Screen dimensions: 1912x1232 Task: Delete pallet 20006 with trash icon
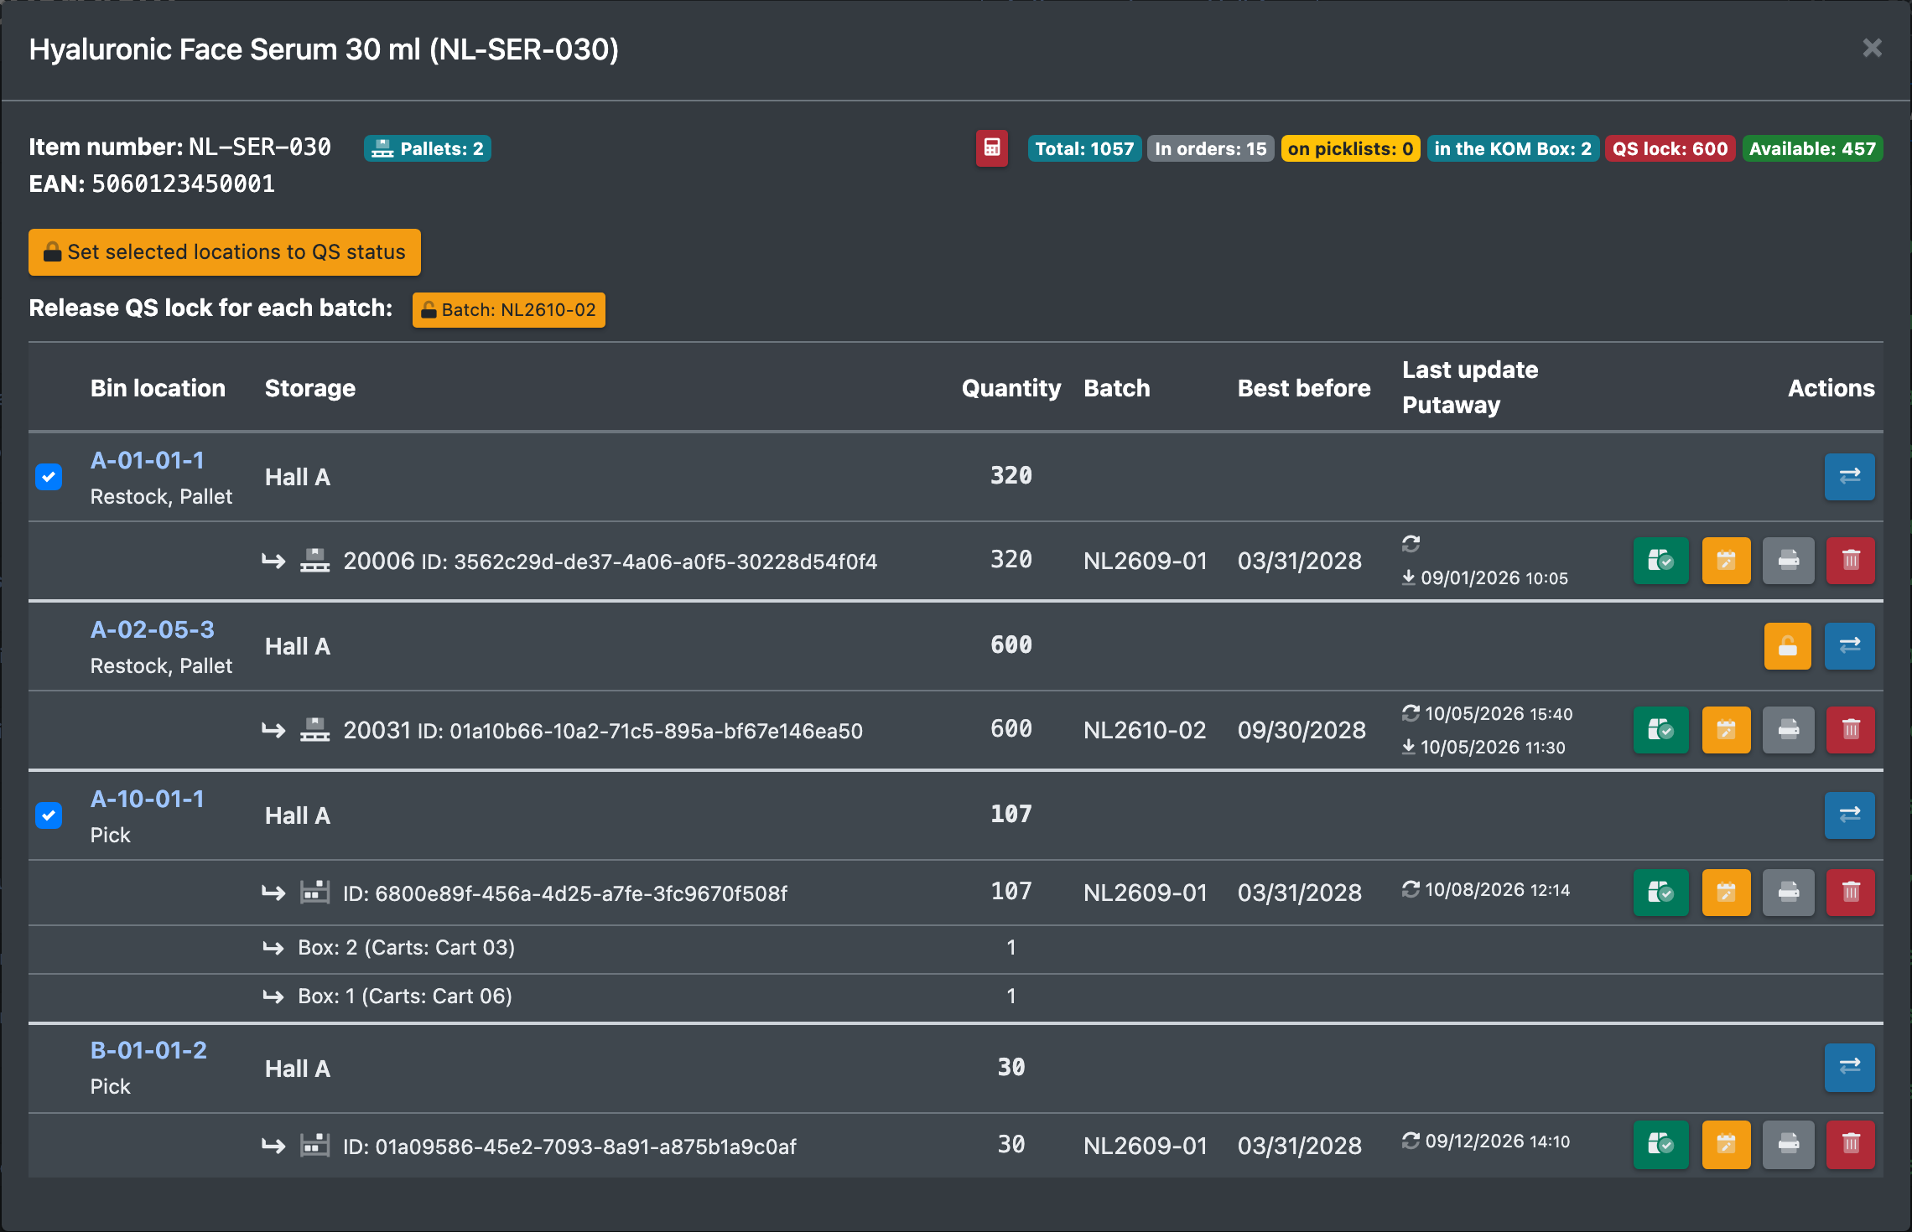1851,560
